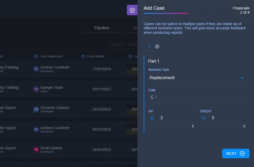The height and width of the screenshot is (167, 254).
Task: Click the NEXT button
Action: click(236, 153)
